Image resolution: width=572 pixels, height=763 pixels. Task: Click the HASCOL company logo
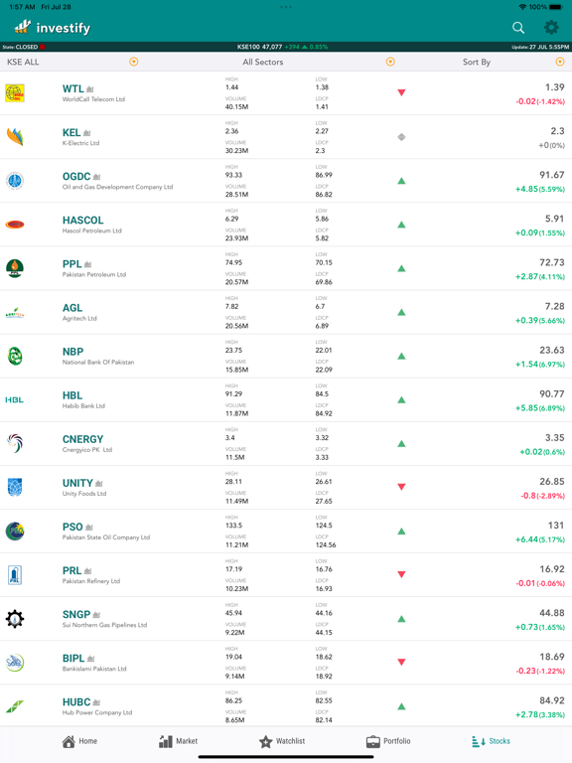pyautogui.click(x=15, y=225)
